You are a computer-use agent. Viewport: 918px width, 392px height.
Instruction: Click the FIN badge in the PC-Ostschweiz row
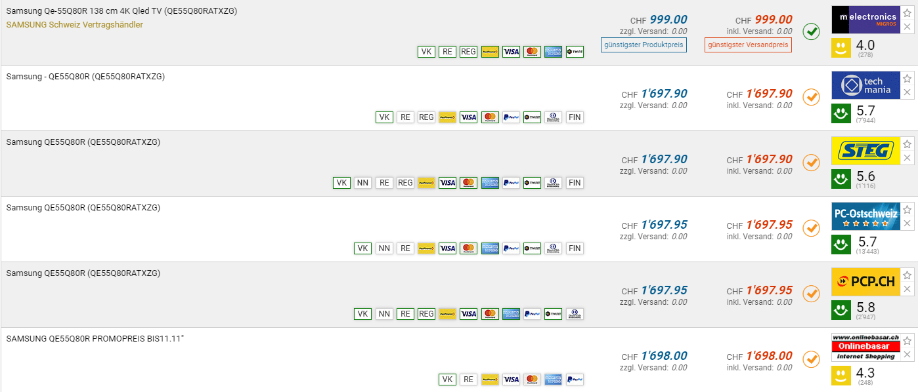[575, 248]
